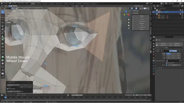Toggle the Clipping checkbox in Mirror modifier
This screenshot has height=103, width=184.
click(x=167, y=63)
